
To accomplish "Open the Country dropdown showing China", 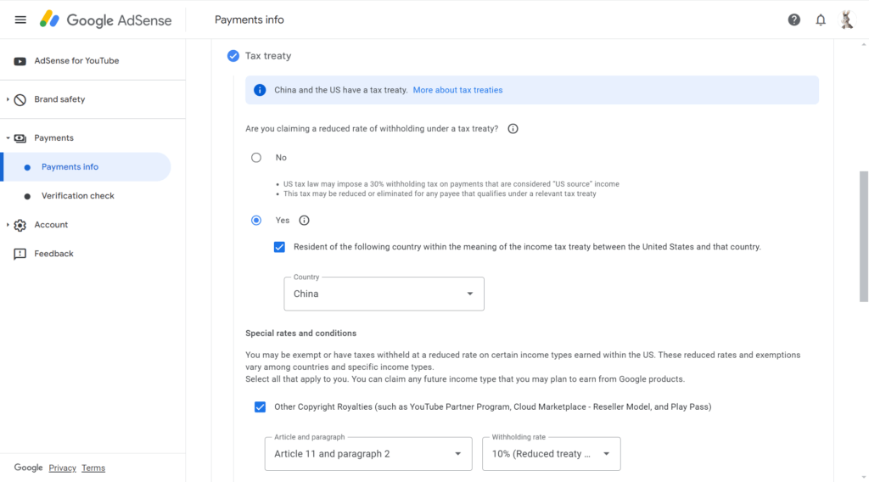I will (x=384, y=294).
